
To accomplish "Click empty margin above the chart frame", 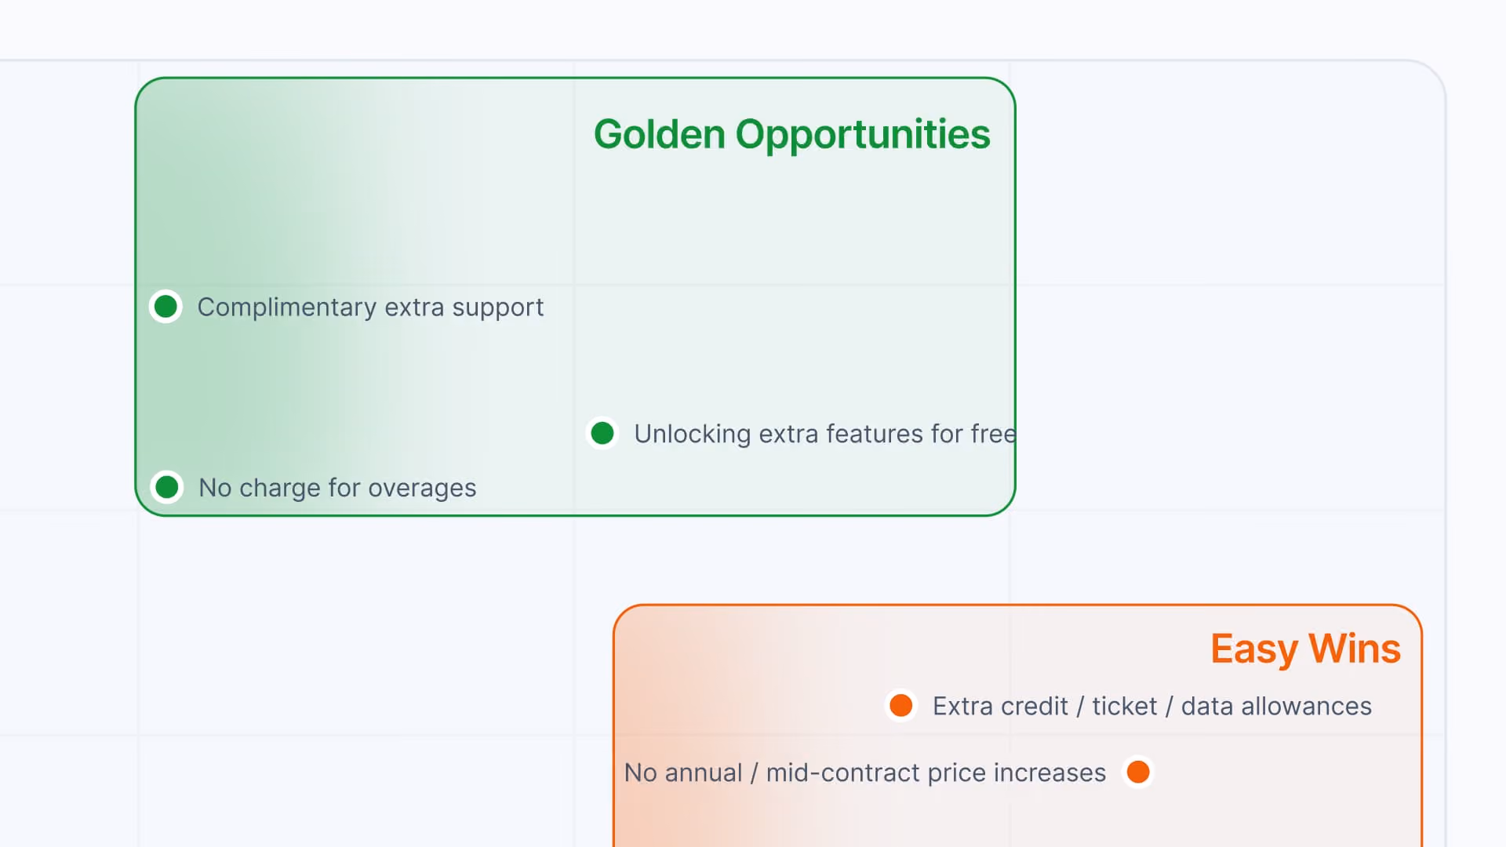I will [x=753, y=28].
